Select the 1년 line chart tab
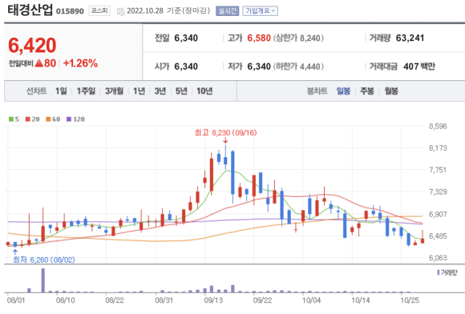The image size is (465, 314). [x=139, y=91]
